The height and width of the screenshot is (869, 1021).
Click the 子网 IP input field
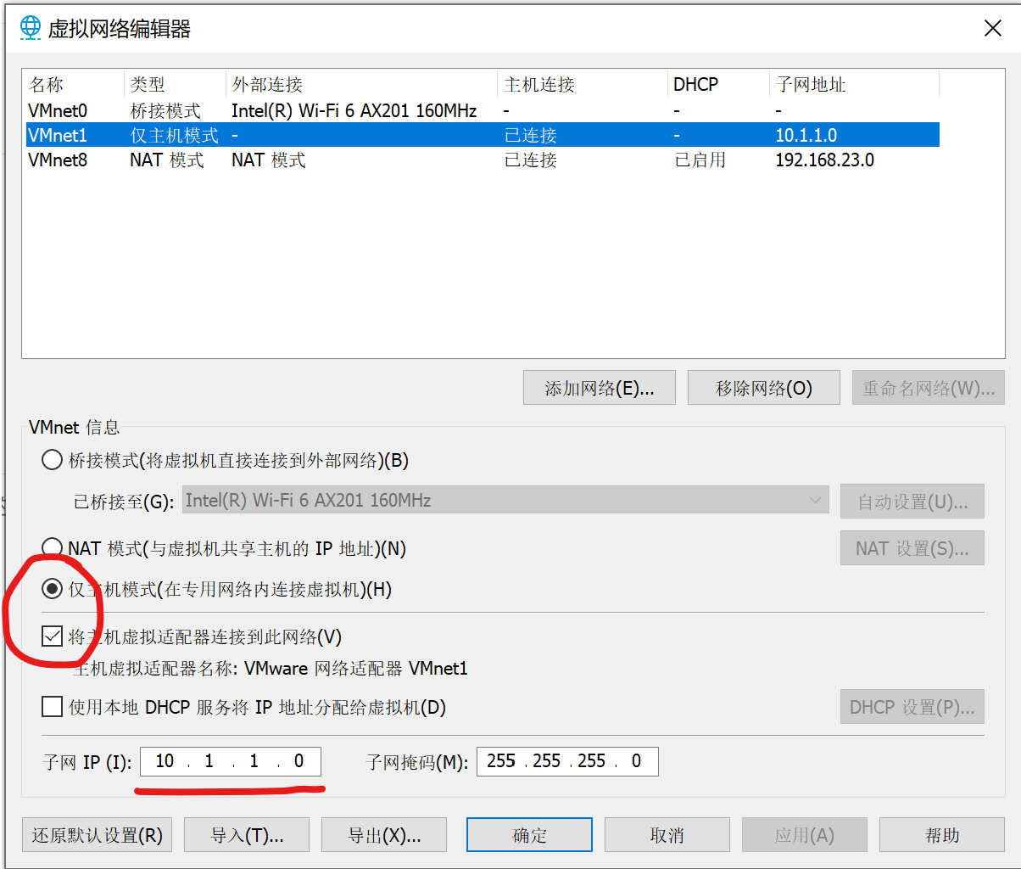point(231,762)
